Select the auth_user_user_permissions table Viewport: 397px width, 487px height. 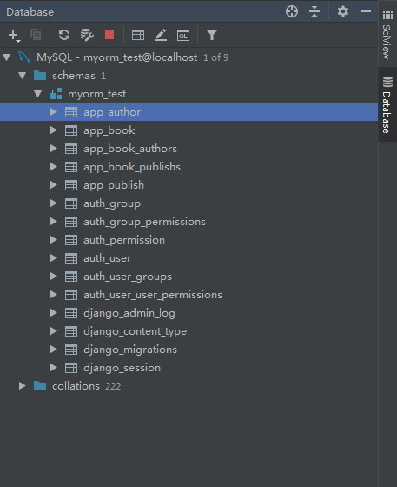click(x=153, y=295)
